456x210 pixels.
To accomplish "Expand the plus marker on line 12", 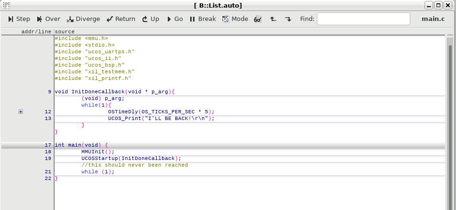I will click(x=20, y=111).
